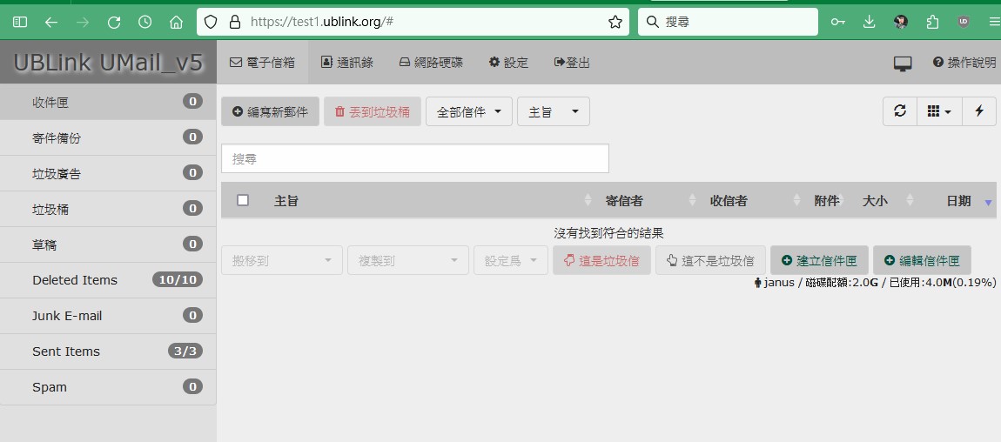Click the browser bookmark star icon
The width and height of the screenshot is (1001, 442).
pos(615,22)
